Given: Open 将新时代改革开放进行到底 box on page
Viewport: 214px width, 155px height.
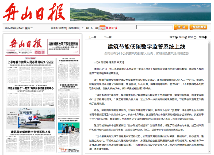Looking at the screenshot, I should [x=63, y=47].
